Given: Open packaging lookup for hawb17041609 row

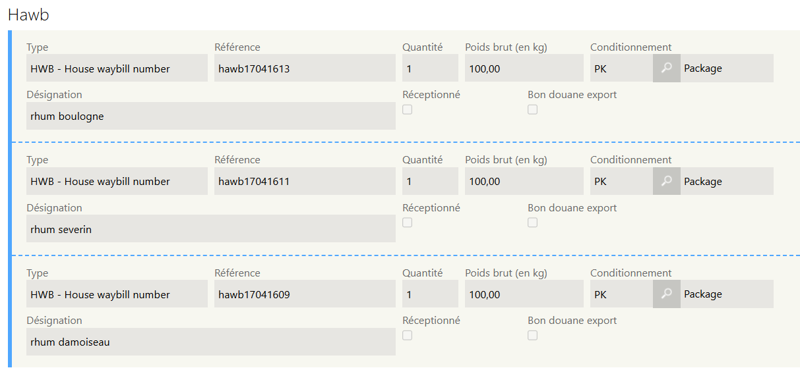Looking at the screenshot, I should tap(666, 295).
